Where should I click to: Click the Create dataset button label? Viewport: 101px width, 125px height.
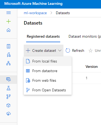click(44, 50)
